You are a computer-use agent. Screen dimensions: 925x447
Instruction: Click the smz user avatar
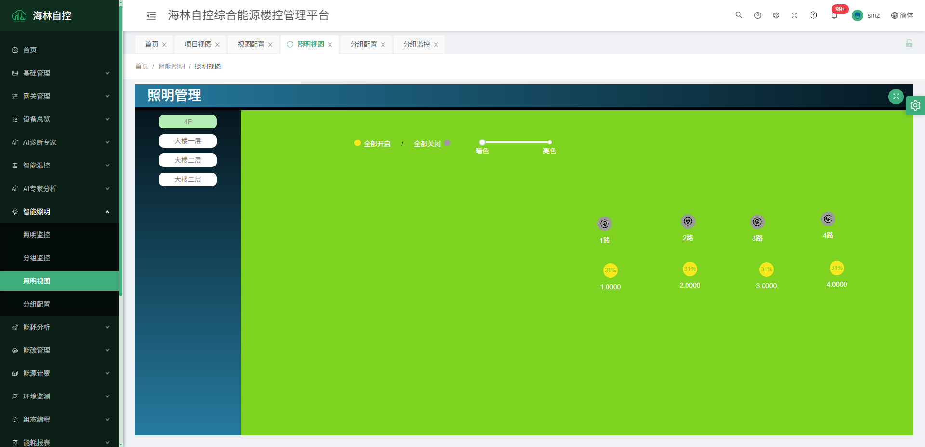coord(858,15)
